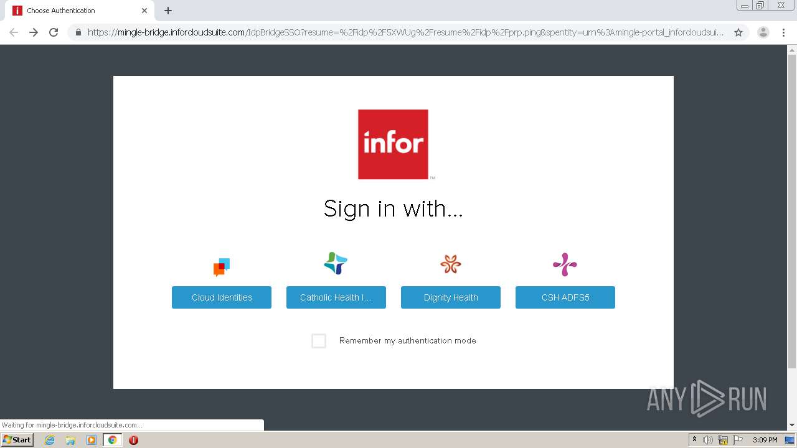This screenshot has width=797, height=448.
Task: Sign in with Cloud Identities button
Action: point(222,297)
